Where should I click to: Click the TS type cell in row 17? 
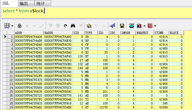click(x=91, y=99)
